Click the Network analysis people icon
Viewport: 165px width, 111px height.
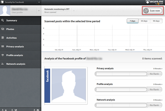click(2, 64)
